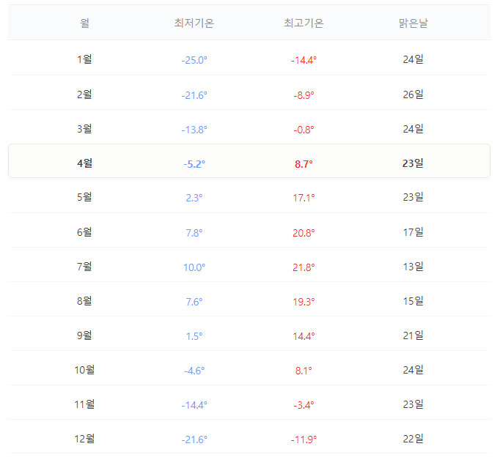Click the 8.1° maximum temperature value
The width and height of the screenshot is (500, 460).
[x=304, y=371]
